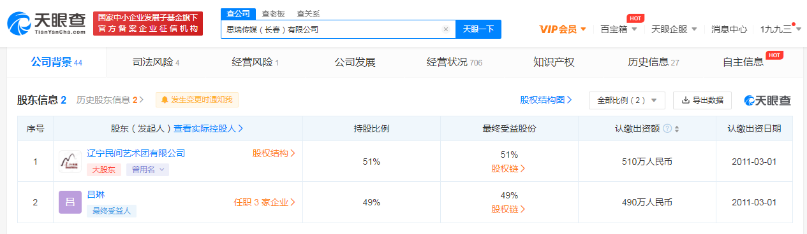Click the 导出数据 export button
Viewport: 807px width, 234px height.
pyautogui.click(x=702, y=100)
